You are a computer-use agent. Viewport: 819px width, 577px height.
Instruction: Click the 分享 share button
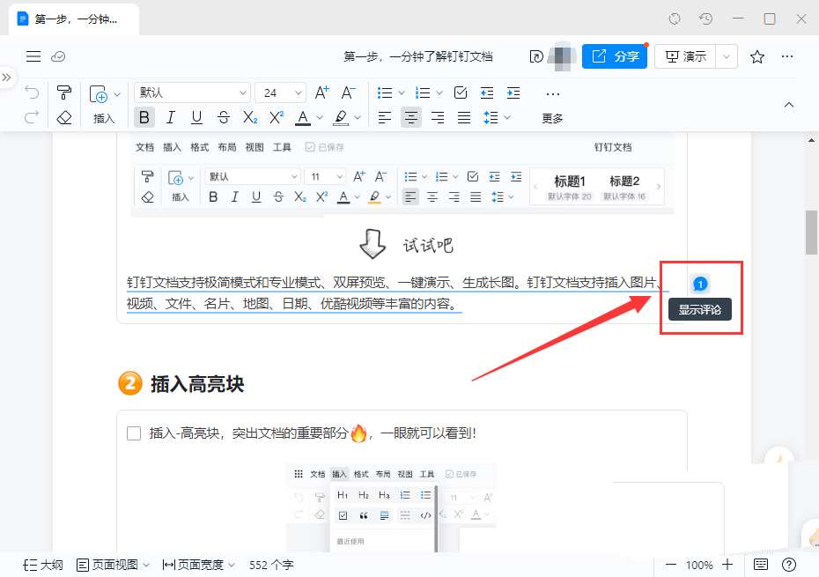pos(615,56)
